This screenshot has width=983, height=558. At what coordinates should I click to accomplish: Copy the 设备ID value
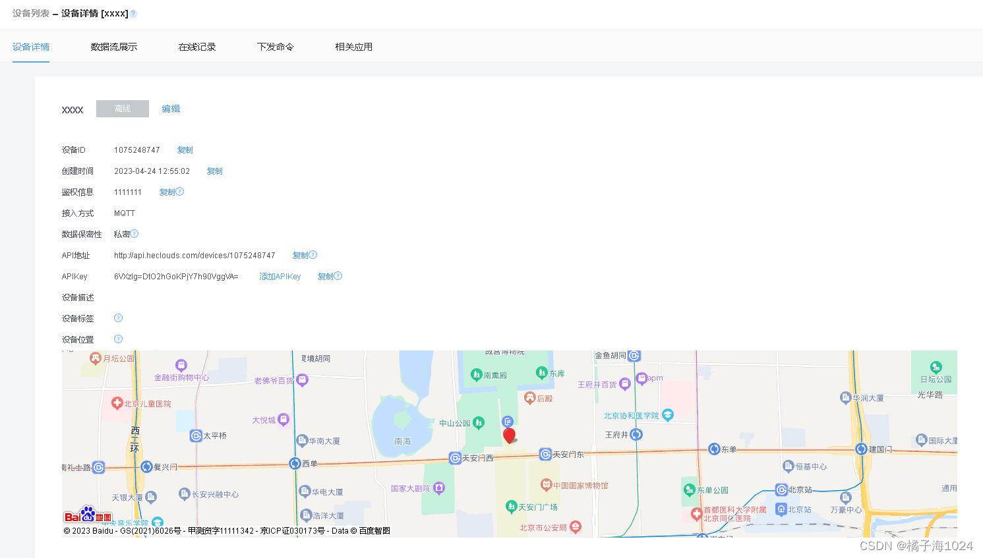click(185, 150)
